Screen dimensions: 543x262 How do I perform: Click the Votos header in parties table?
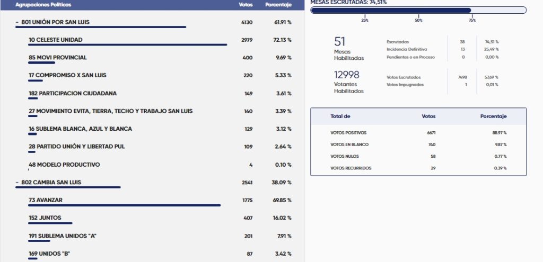point(246,5)
